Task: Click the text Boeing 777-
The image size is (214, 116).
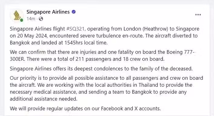Action: [x=180, y=52]
